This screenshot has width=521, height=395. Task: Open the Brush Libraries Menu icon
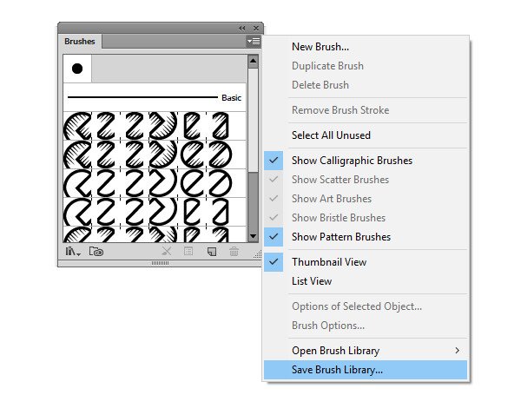point(71,252)
